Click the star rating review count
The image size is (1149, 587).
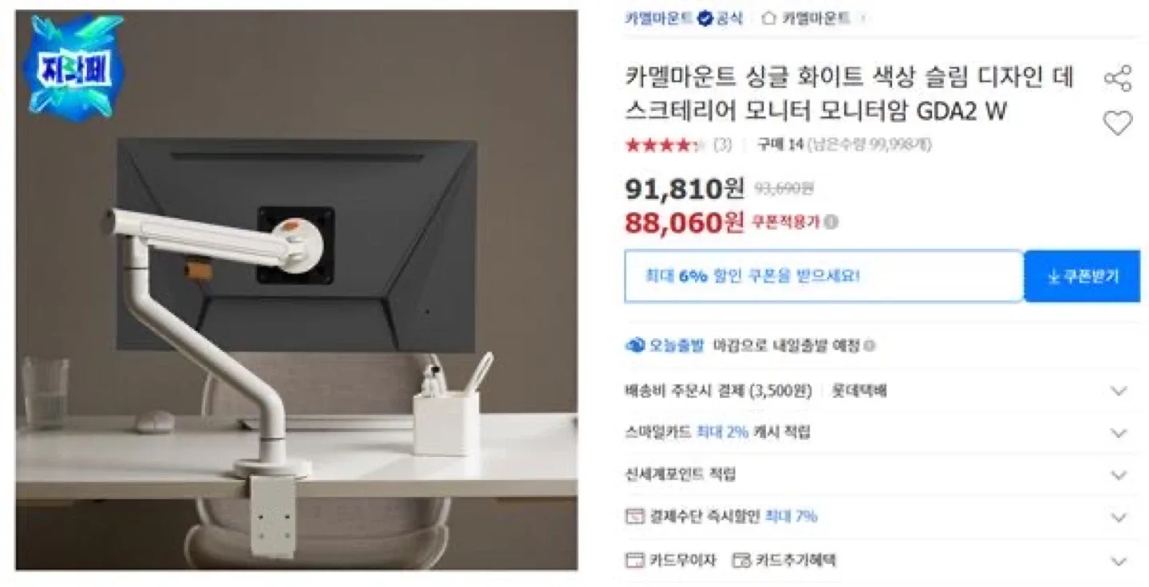[x=722, y=145]
